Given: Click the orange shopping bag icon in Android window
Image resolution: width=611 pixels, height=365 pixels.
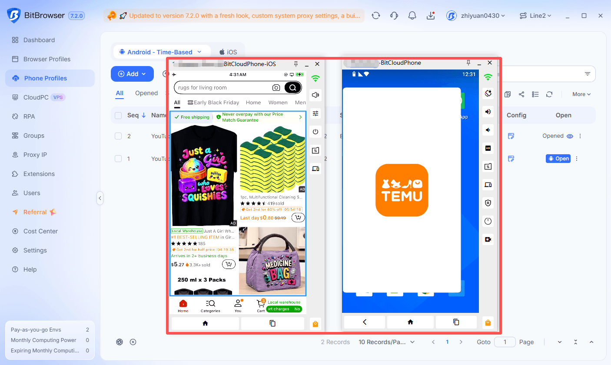Looking at the screenshot, I should pos(488,322).
